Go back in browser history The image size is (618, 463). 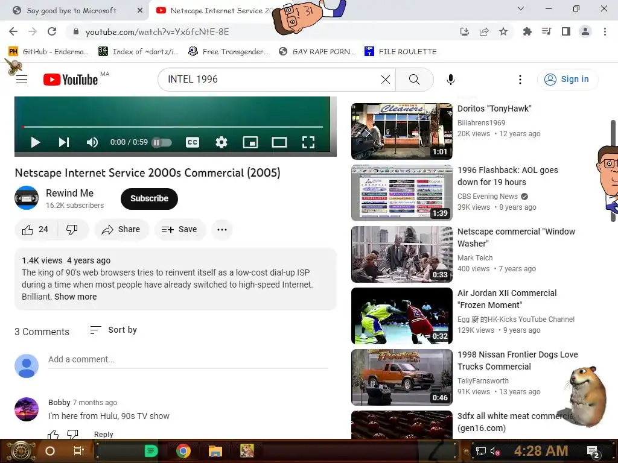13,31
